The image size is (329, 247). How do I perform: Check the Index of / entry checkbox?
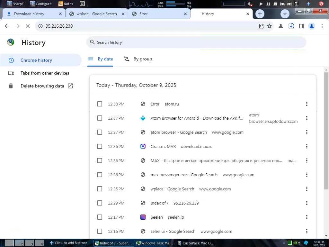[100, 203]
